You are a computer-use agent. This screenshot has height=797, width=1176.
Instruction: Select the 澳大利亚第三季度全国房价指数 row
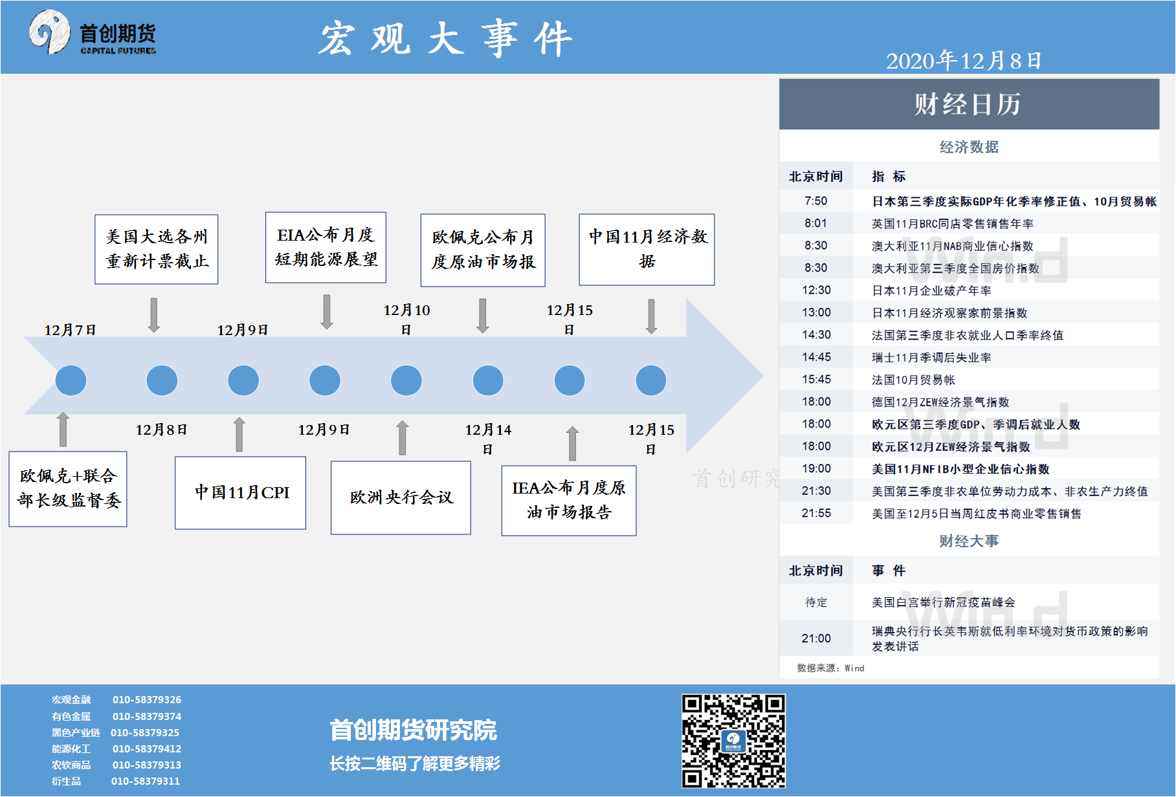969,268
